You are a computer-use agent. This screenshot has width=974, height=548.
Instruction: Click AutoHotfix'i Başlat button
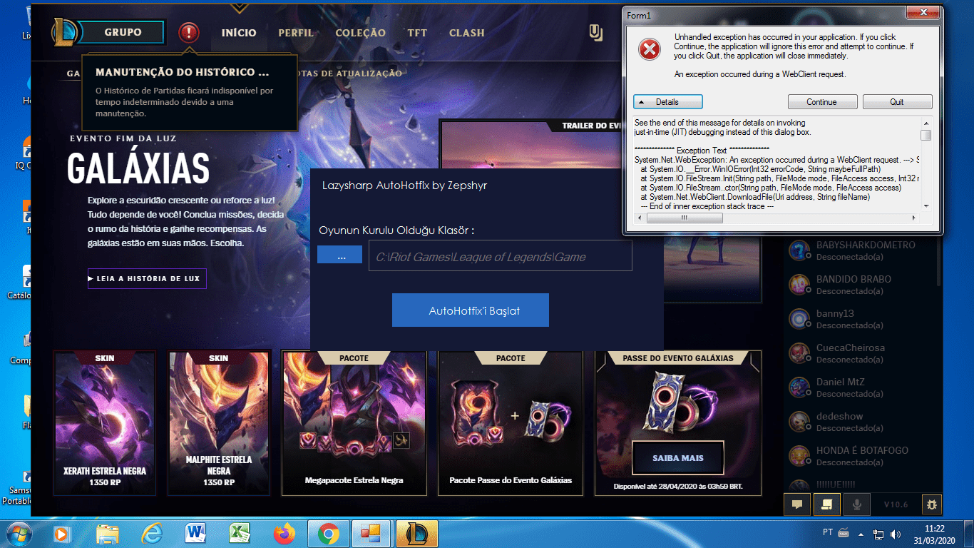point(471,310)
